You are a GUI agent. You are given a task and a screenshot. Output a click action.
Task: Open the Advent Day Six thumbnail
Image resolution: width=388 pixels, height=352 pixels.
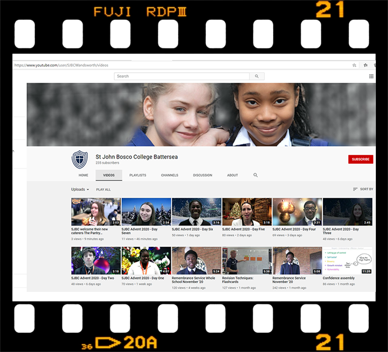click(196, 212)
